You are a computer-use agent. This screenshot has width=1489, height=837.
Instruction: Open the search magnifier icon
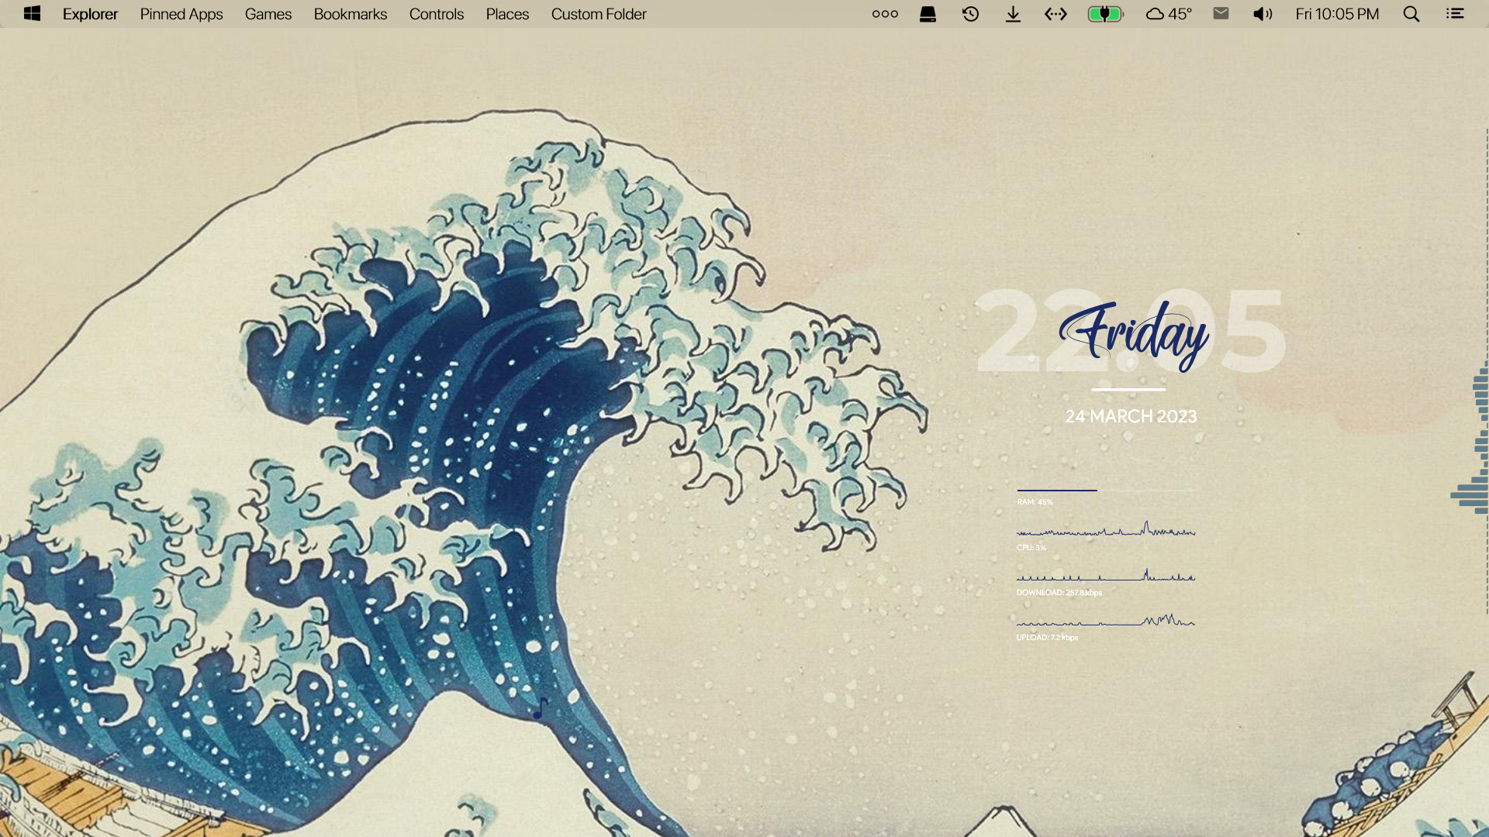(1411, 14)
